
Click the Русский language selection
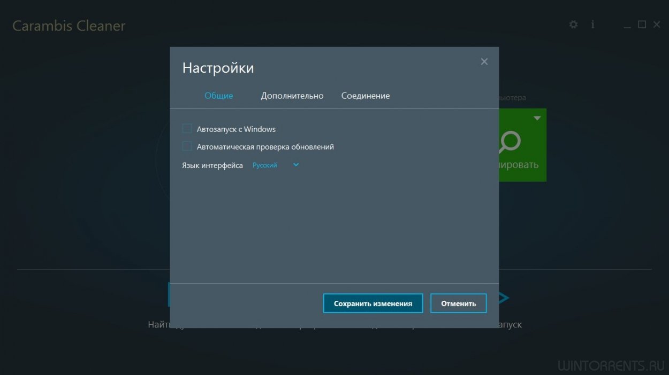pyautogui.click(x=265, y=166)
